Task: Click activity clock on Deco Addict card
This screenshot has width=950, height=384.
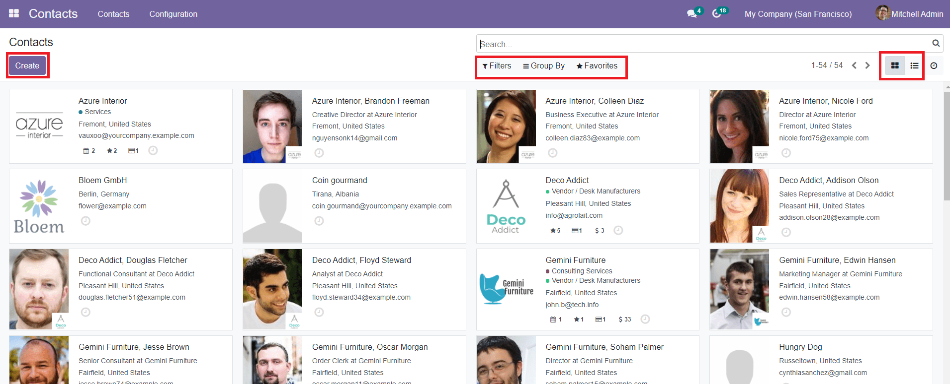Action: click(618, 230)
